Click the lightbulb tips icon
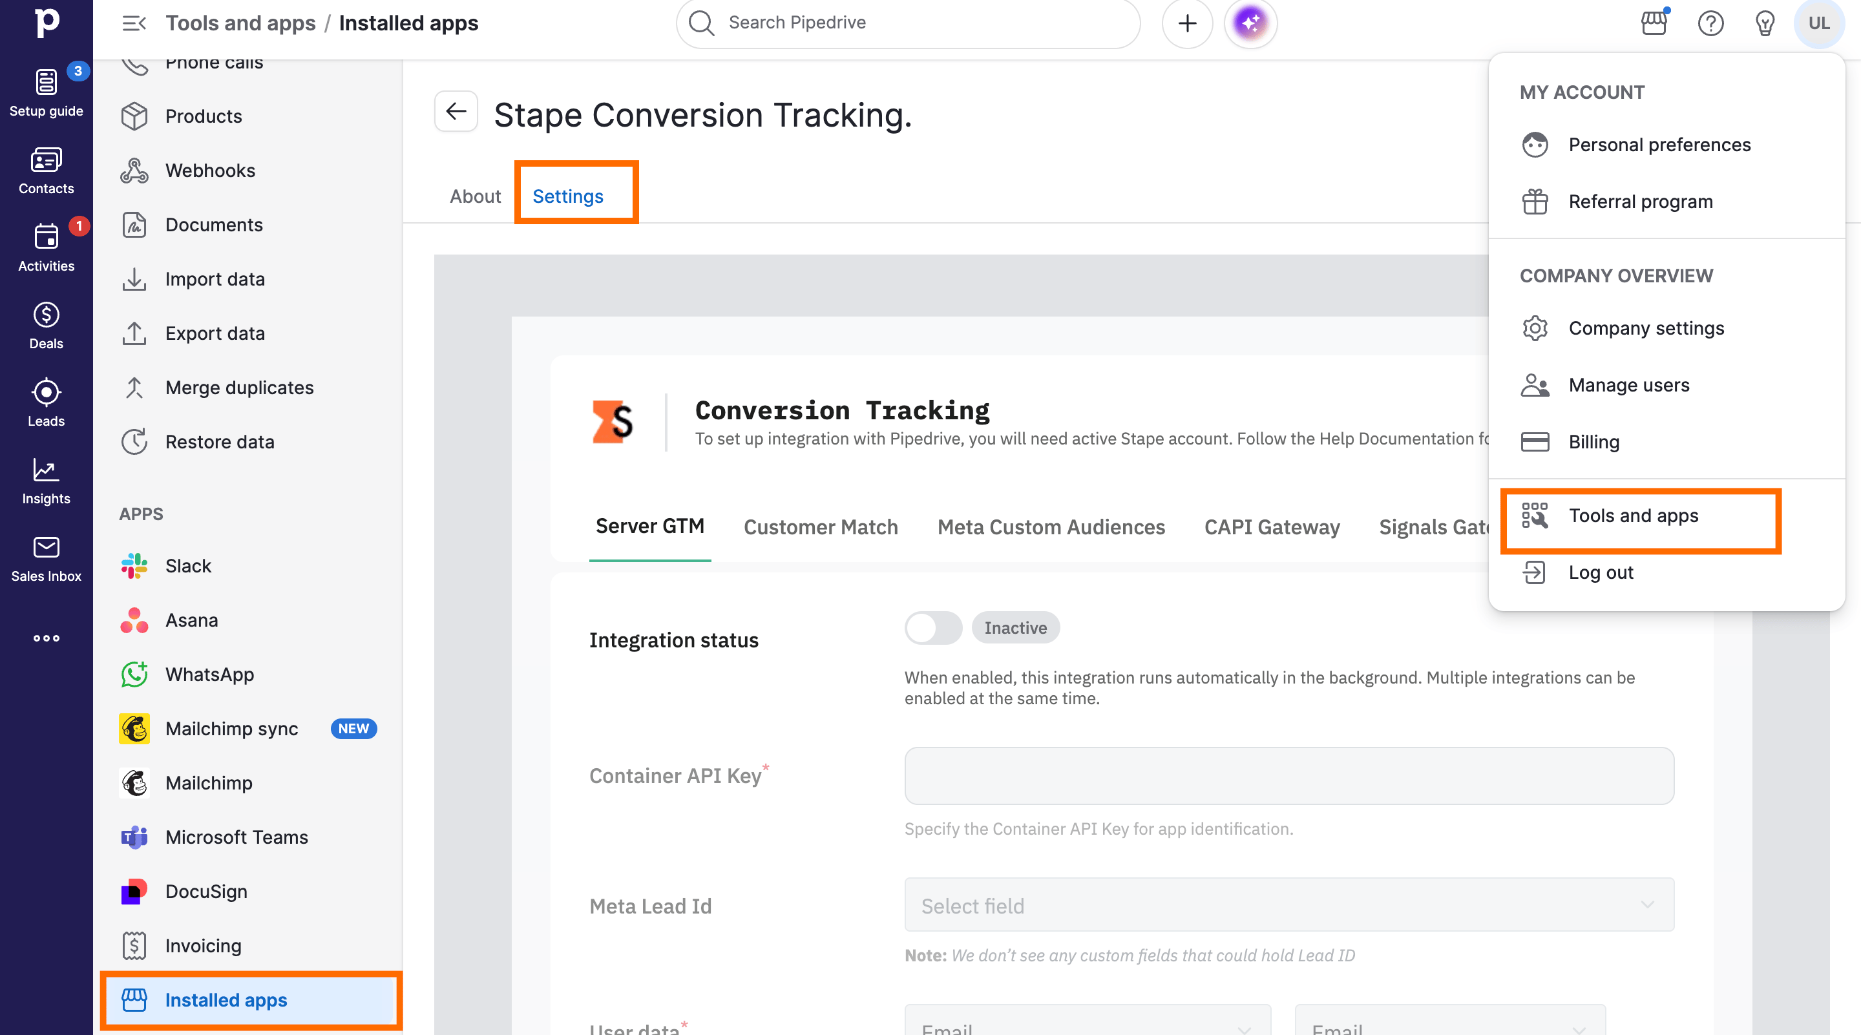The image size is (1861, 1035). [1765, 23]
